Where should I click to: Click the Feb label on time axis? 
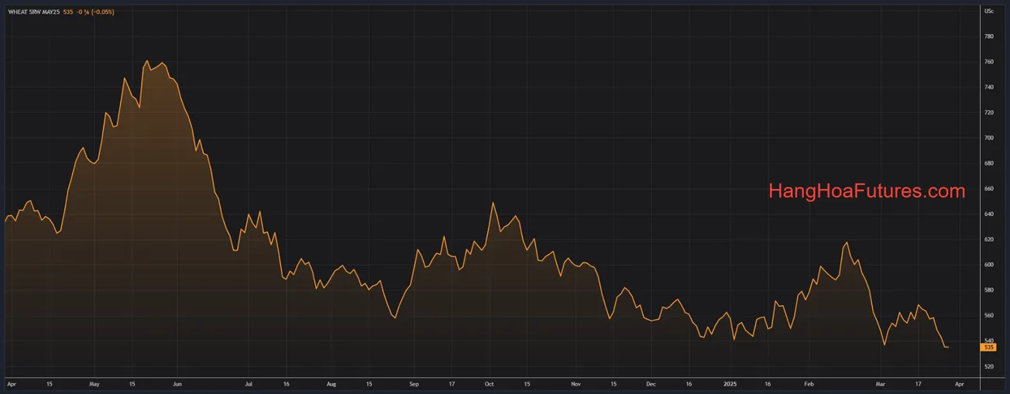point(809,383)
